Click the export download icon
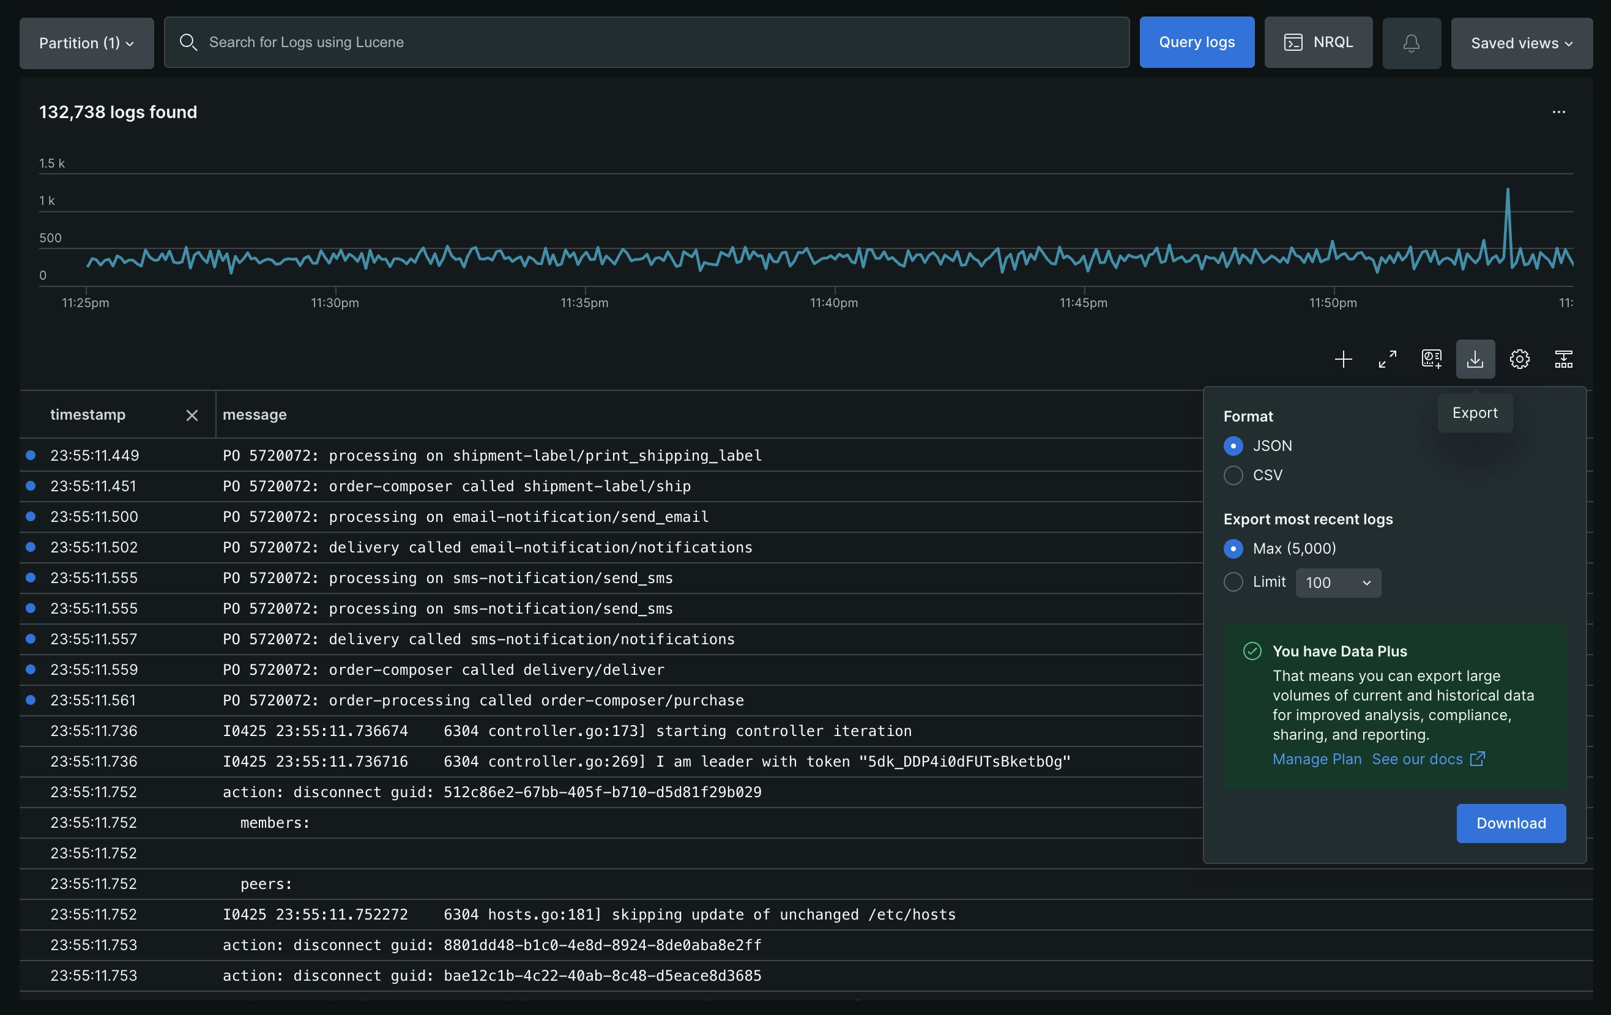Image resolution: width=1611 pixels, height=1015 pixels. click(x=1475, y=359)
